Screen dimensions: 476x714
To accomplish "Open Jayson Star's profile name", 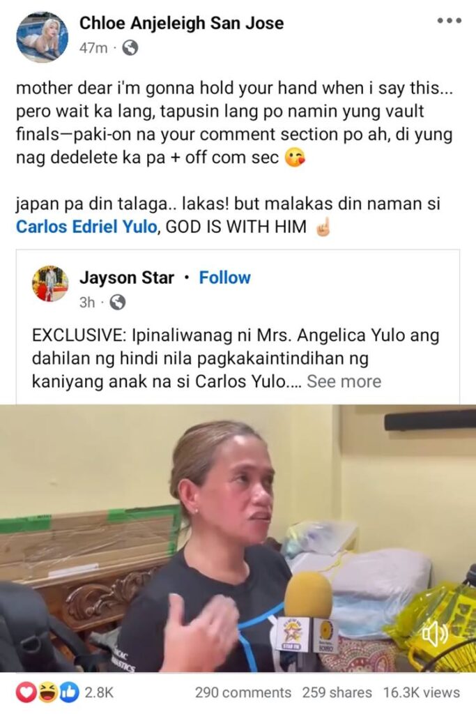I will pyautogui.click(x=127, y=278).
